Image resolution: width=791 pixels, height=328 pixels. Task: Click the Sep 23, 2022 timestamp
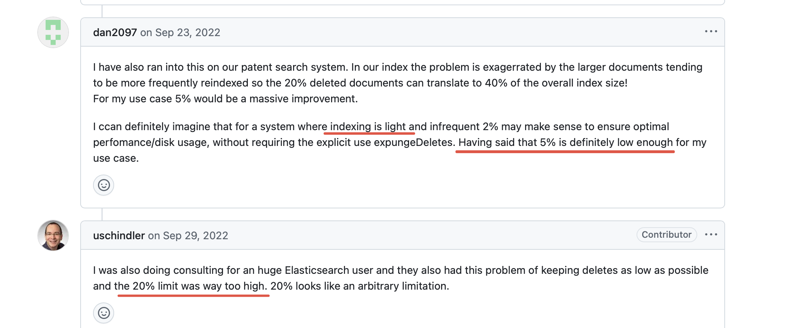187,33
